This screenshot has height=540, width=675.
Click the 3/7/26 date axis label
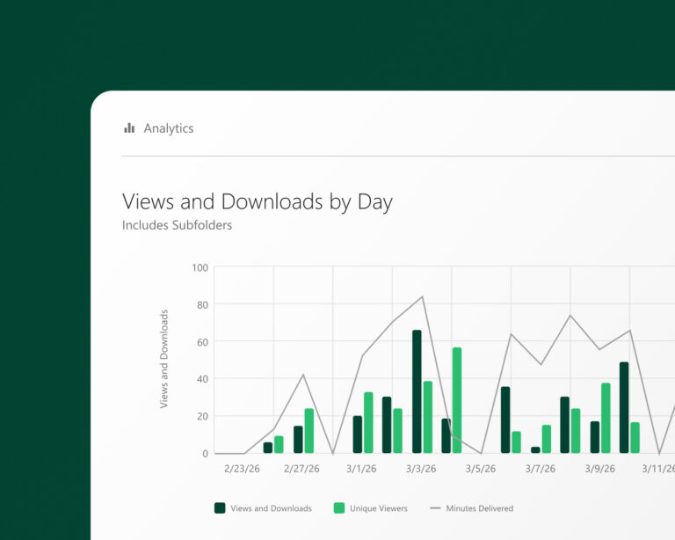pos(541,469)
